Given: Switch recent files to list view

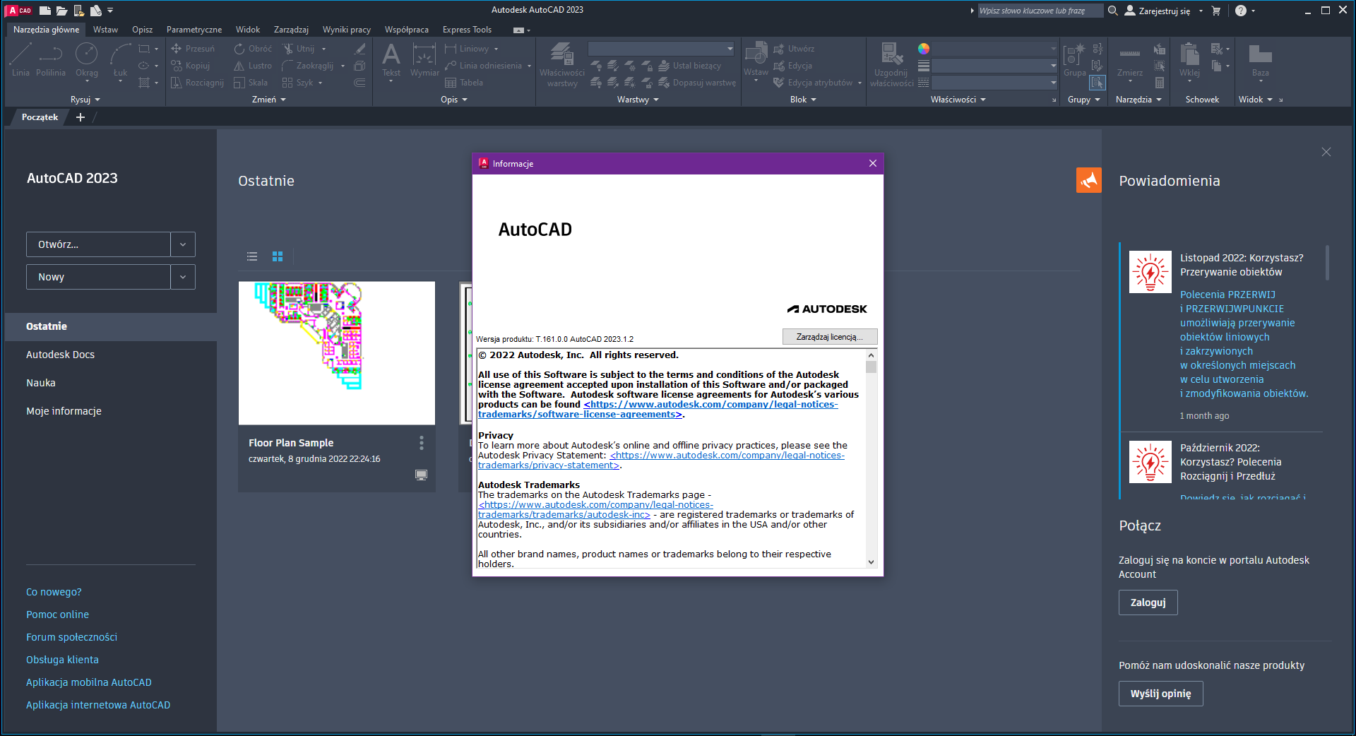Looking at the screenshot, I should tap(252, 256).
